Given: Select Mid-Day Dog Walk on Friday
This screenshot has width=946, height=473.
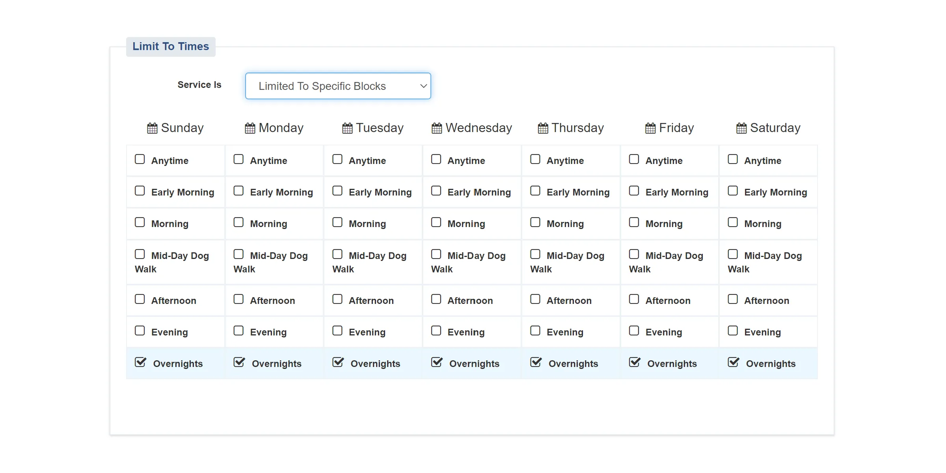Looking at the screenshot, I should (x=634, y=254).
